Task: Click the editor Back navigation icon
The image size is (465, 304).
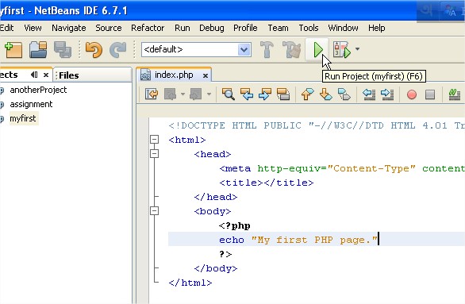Action: coord(171,94)
